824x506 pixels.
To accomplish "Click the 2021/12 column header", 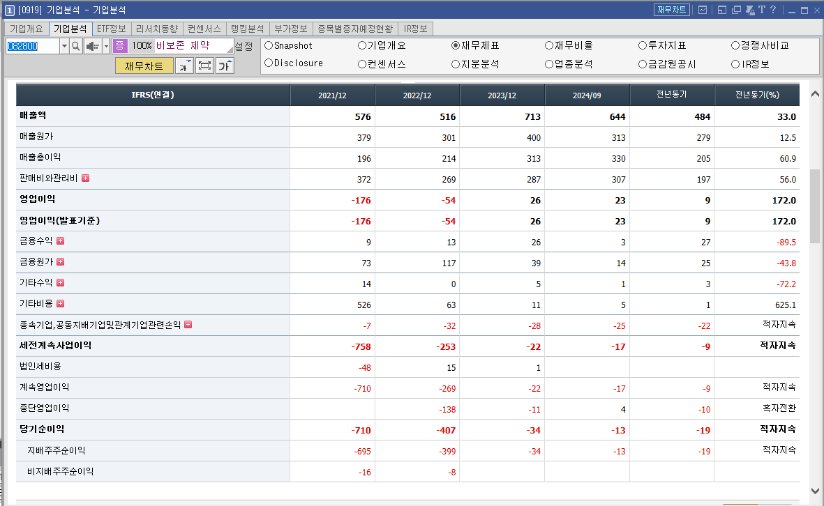I will pos(332,95).
